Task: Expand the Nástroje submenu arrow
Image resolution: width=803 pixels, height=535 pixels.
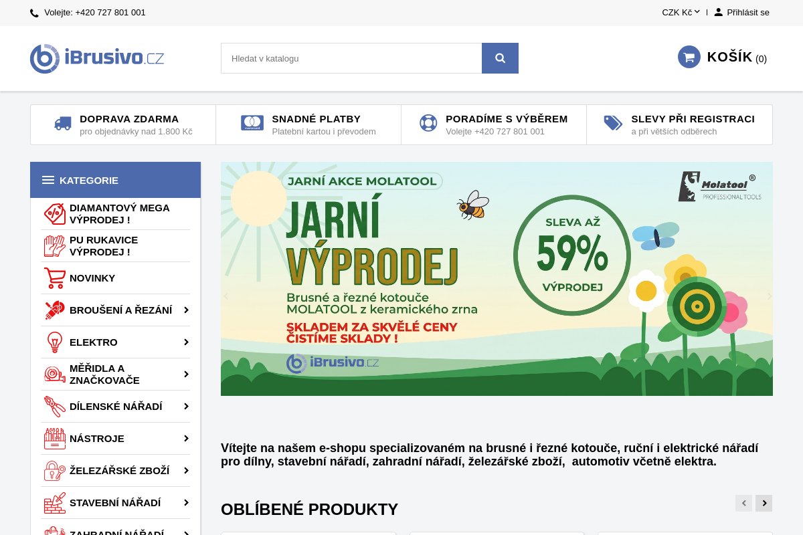Action: [186, 439]
